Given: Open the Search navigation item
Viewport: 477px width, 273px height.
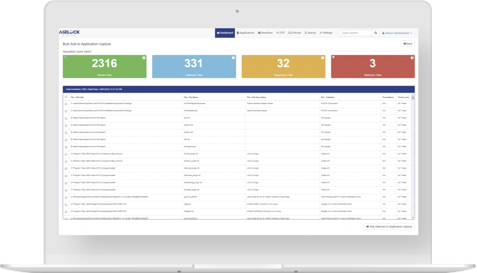Looking at the screenshot, I should [310, 33].
